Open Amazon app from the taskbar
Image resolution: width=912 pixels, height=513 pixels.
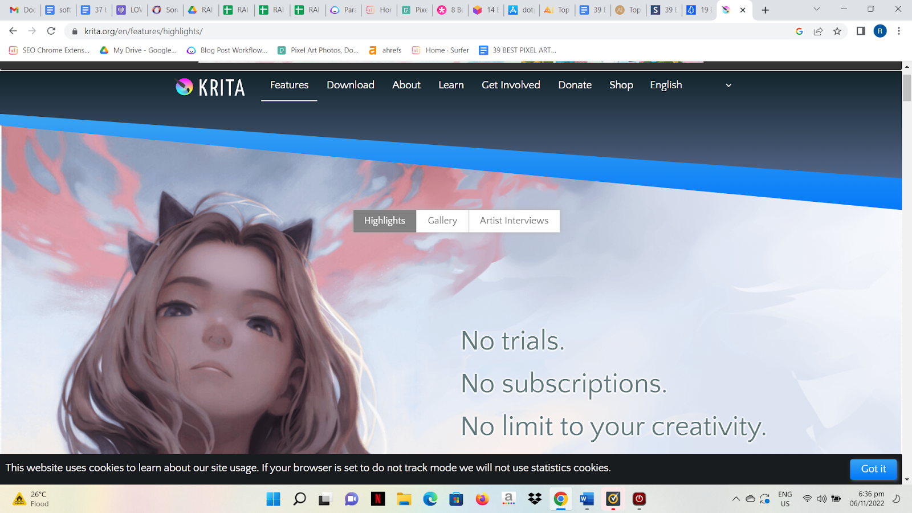pos(508,499)
